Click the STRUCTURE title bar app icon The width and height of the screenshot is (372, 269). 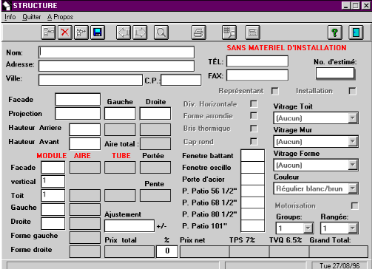tap(7, 6)
